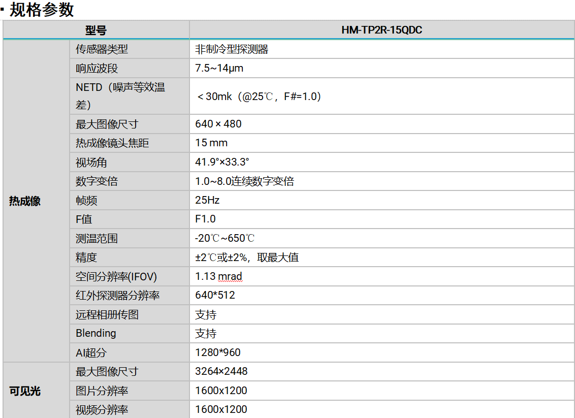The height and width of the screenshot is (418, 575).
Task: Click the "数字变倍" label cell
Action: 130,181
